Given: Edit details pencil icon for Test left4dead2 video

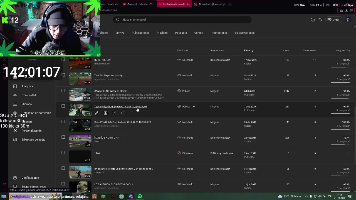Looking at the screenshot, I should tap(97, 113).
